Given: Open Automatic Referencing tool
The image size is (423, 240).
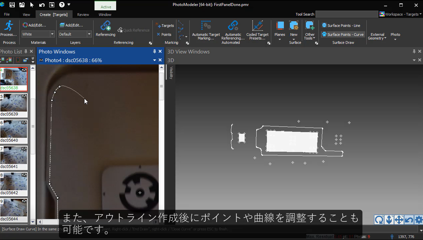Looking at the screenshot, I should coord(233,30).
